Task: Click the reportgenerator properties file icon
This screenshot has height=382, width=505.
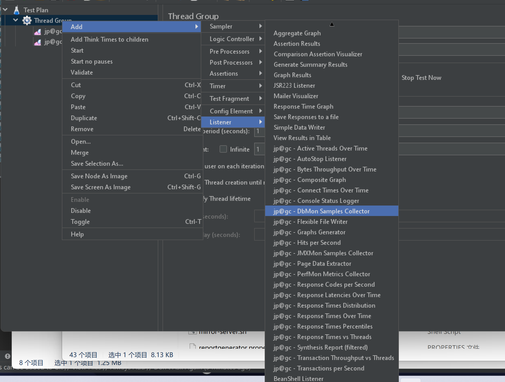Action: (x=193, y=347)
